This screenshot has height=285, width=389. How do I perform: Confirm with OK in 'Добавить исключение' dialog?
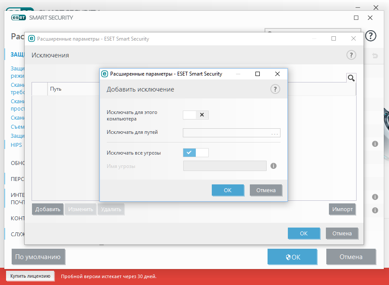(x=228, y=190)
